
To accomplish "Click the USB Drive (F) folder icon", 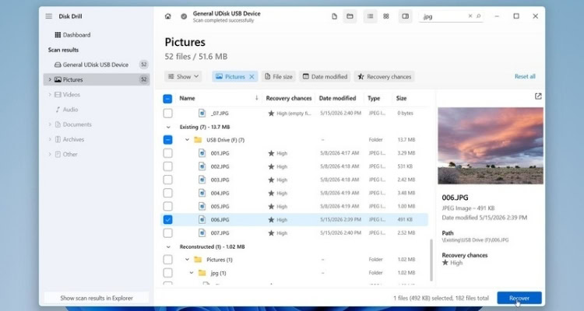I will click(198, 140).
